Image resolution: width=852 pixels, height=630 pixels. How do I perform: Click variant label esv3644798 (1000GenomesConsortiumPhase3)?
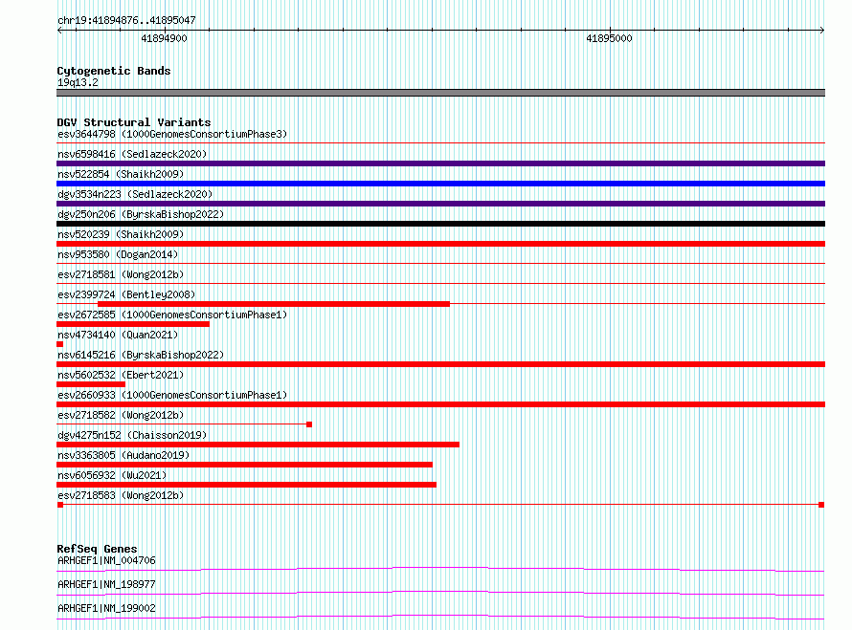172,134
